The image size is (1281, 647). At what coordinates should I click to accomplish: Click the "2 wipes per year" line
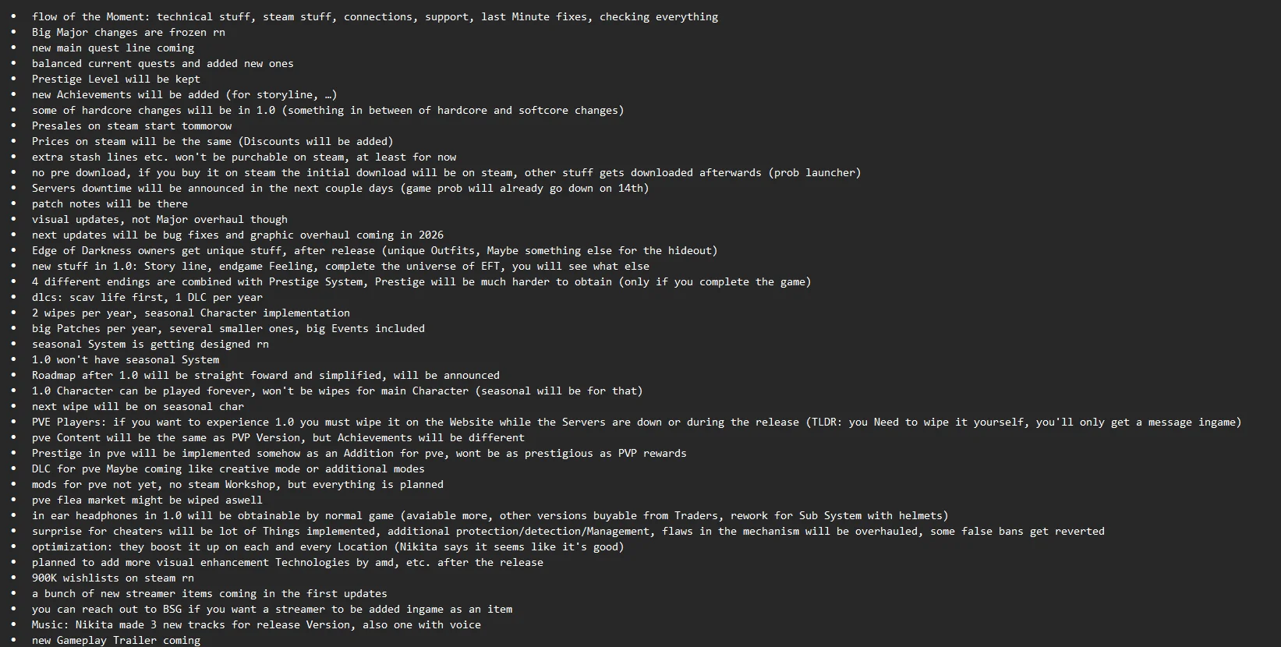click(x=190, y=313)
